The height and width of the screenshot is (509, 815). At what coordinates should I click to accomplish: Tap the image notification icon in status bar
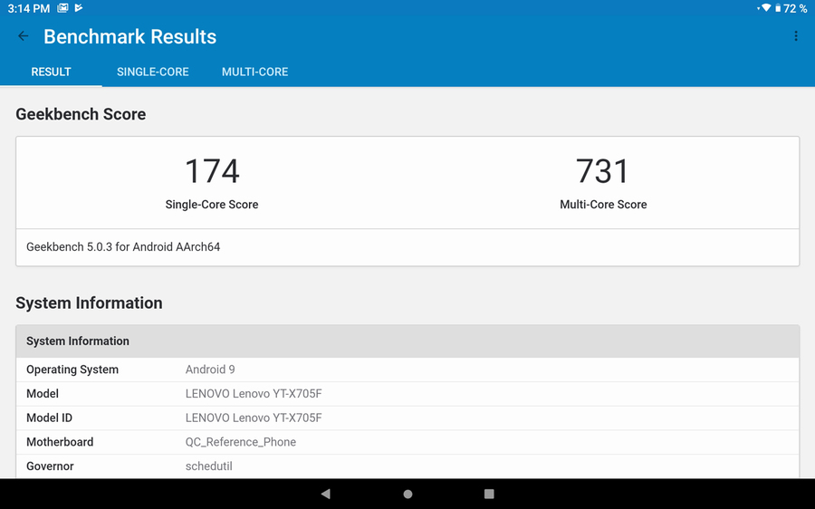coord(62,8)
